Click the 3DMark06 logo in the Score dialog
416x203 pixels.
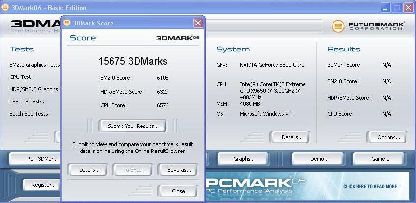[x=178, y=38]
